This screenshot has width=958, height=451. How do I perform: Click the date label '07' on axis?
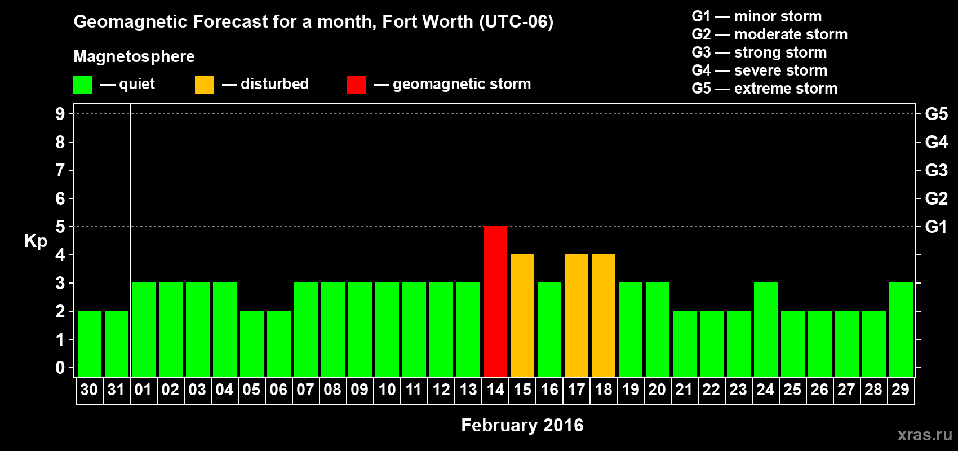(305, 390)
